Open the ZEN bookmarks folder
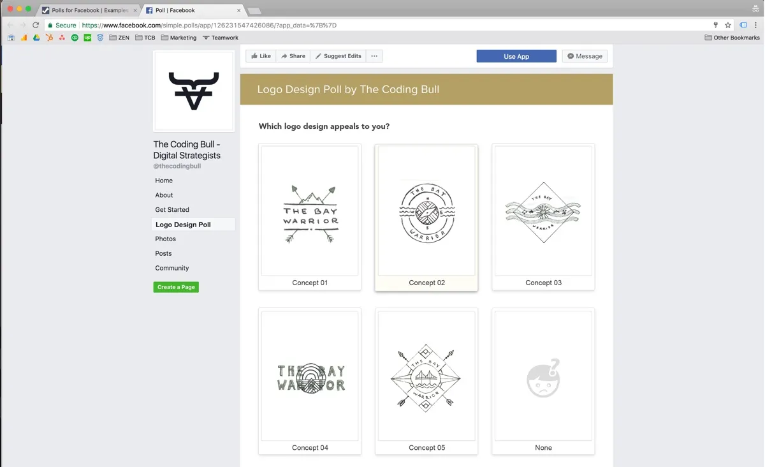This screenshot has width=765, height=467. [x=119, y=38]
